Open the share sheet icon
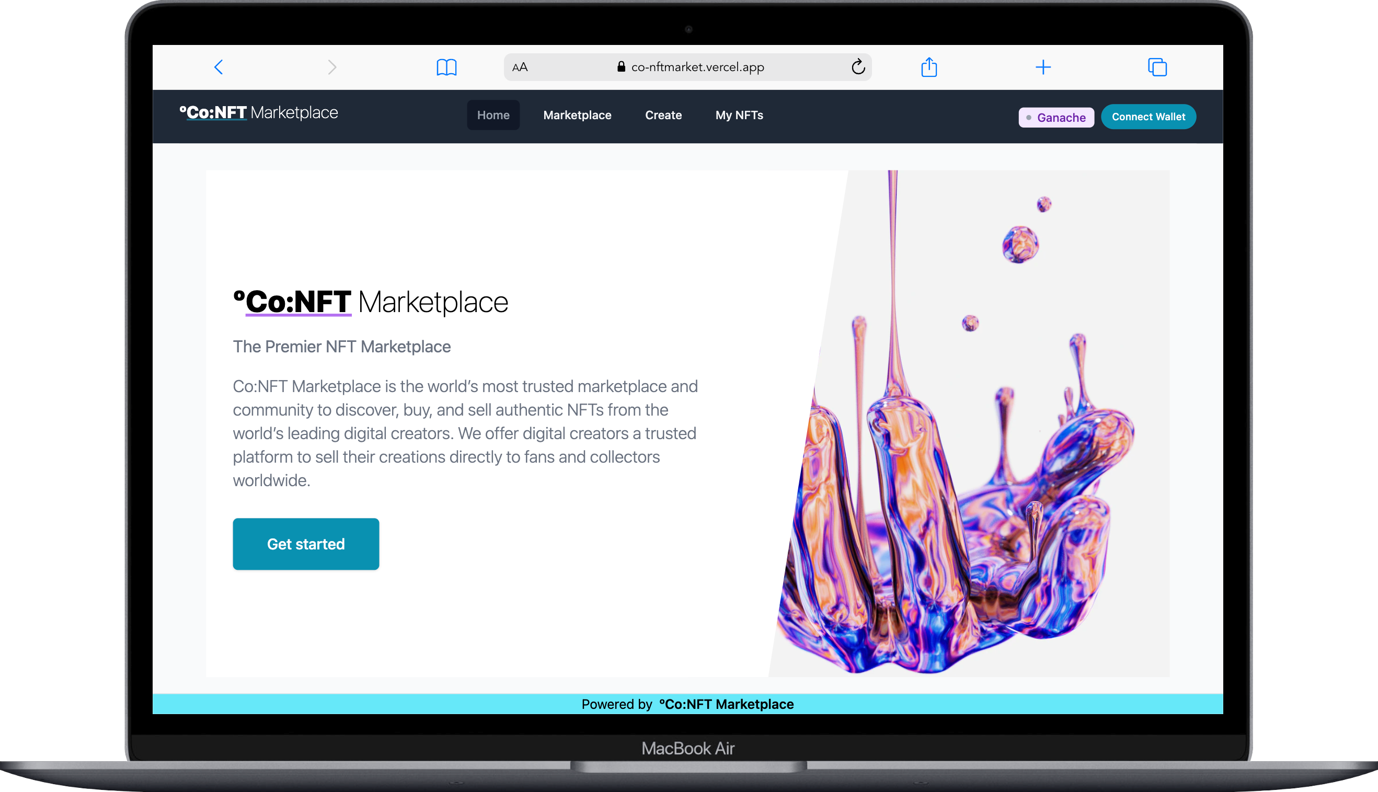1378x792 pixels. point(929,67)
